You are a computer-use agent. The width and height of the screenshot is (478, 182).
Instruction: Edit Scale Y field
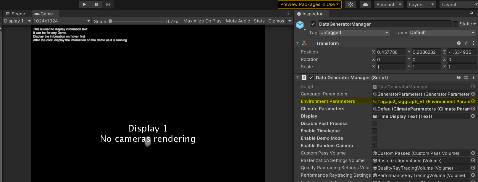(x=426, y=67)
